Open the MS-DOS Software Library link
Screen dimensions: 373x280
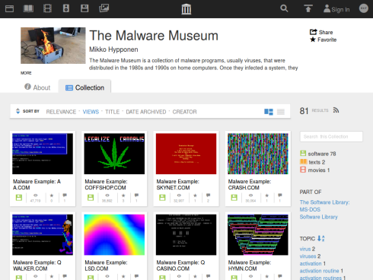coord(318,213)
